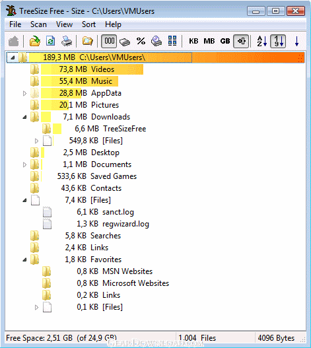Click the Print report printer icon
The height and width of the screenshot is (348, 311).
(67, 42)
